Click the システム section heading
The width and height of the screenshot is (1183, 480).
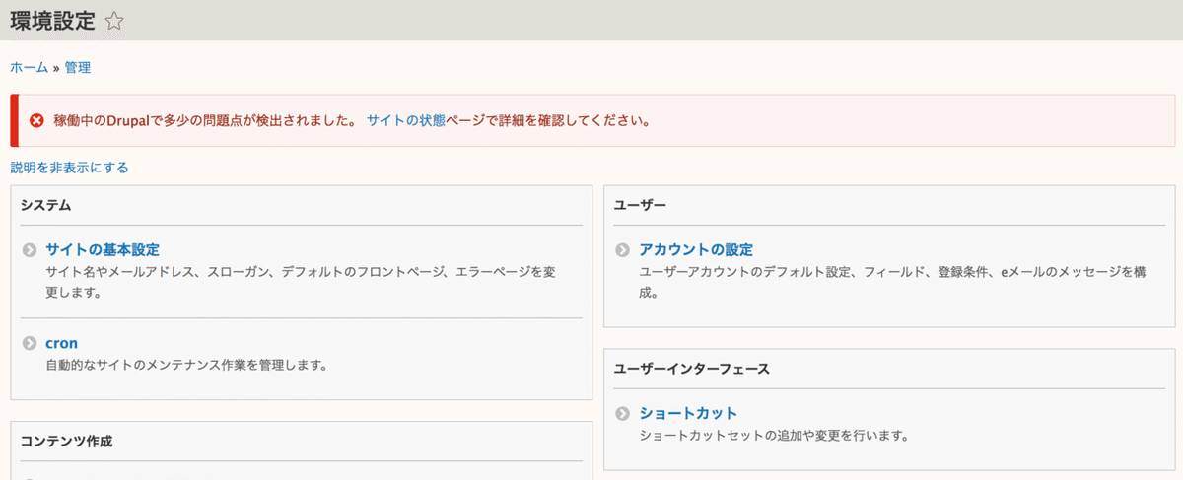[x=46, y=205]
